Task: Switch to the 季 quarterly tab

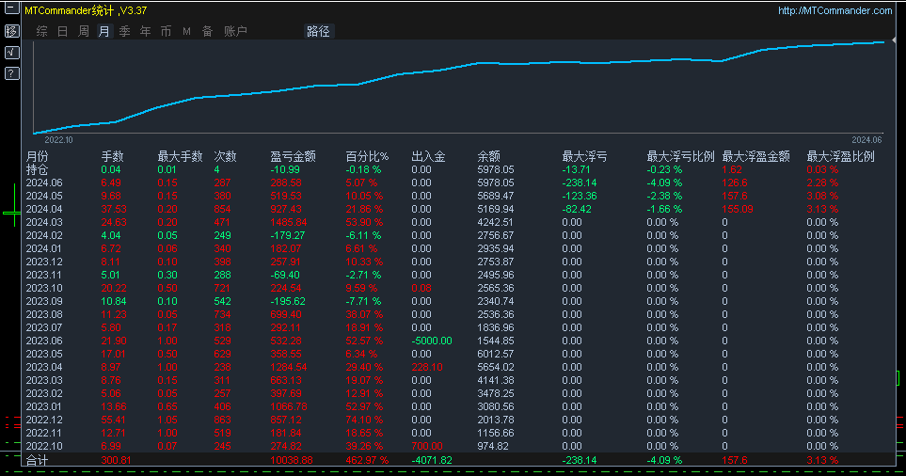Action: tap(125, 31)
